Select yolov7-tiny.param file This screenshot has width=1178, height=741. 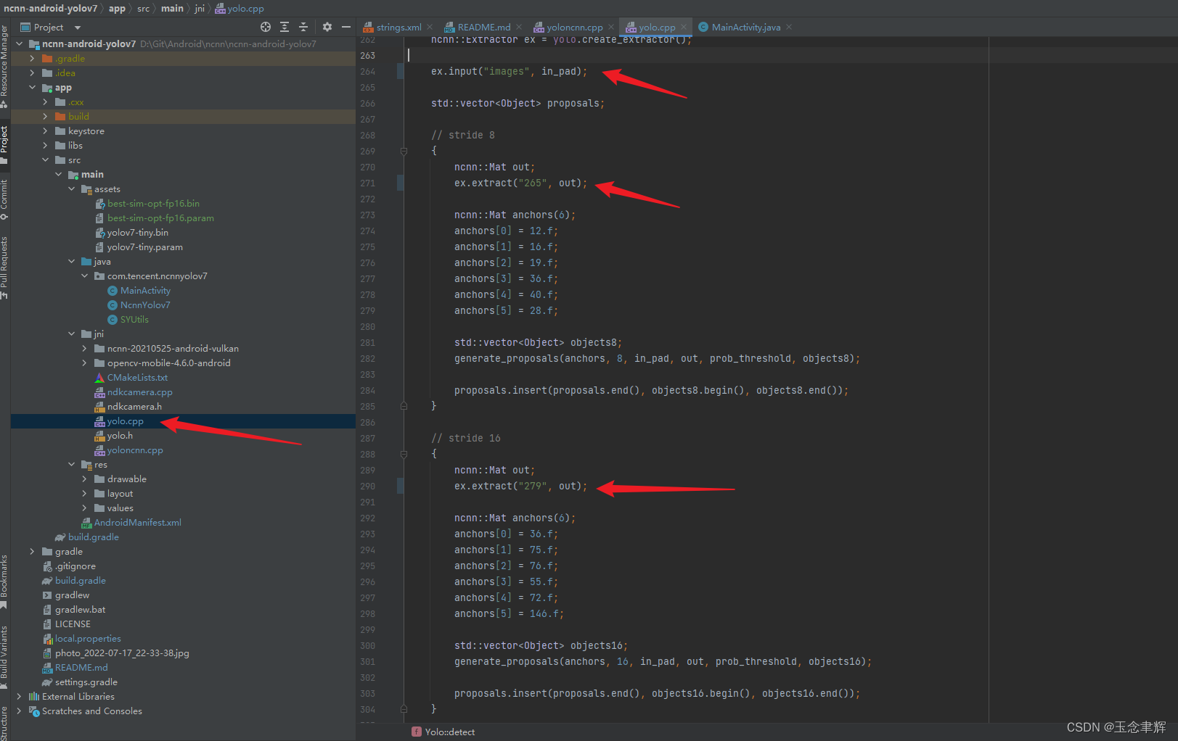tap(144, 247)
